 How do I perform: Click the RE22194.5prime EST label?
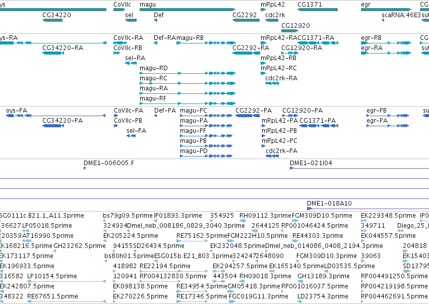165,266
